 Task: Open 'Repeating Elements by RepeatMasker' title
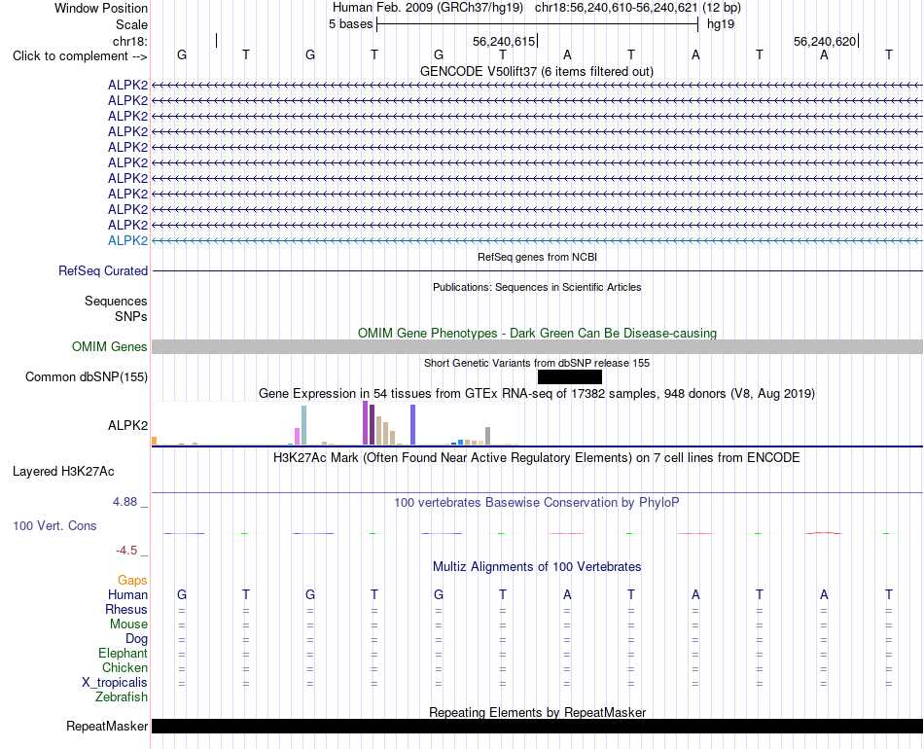coord(537,712)
